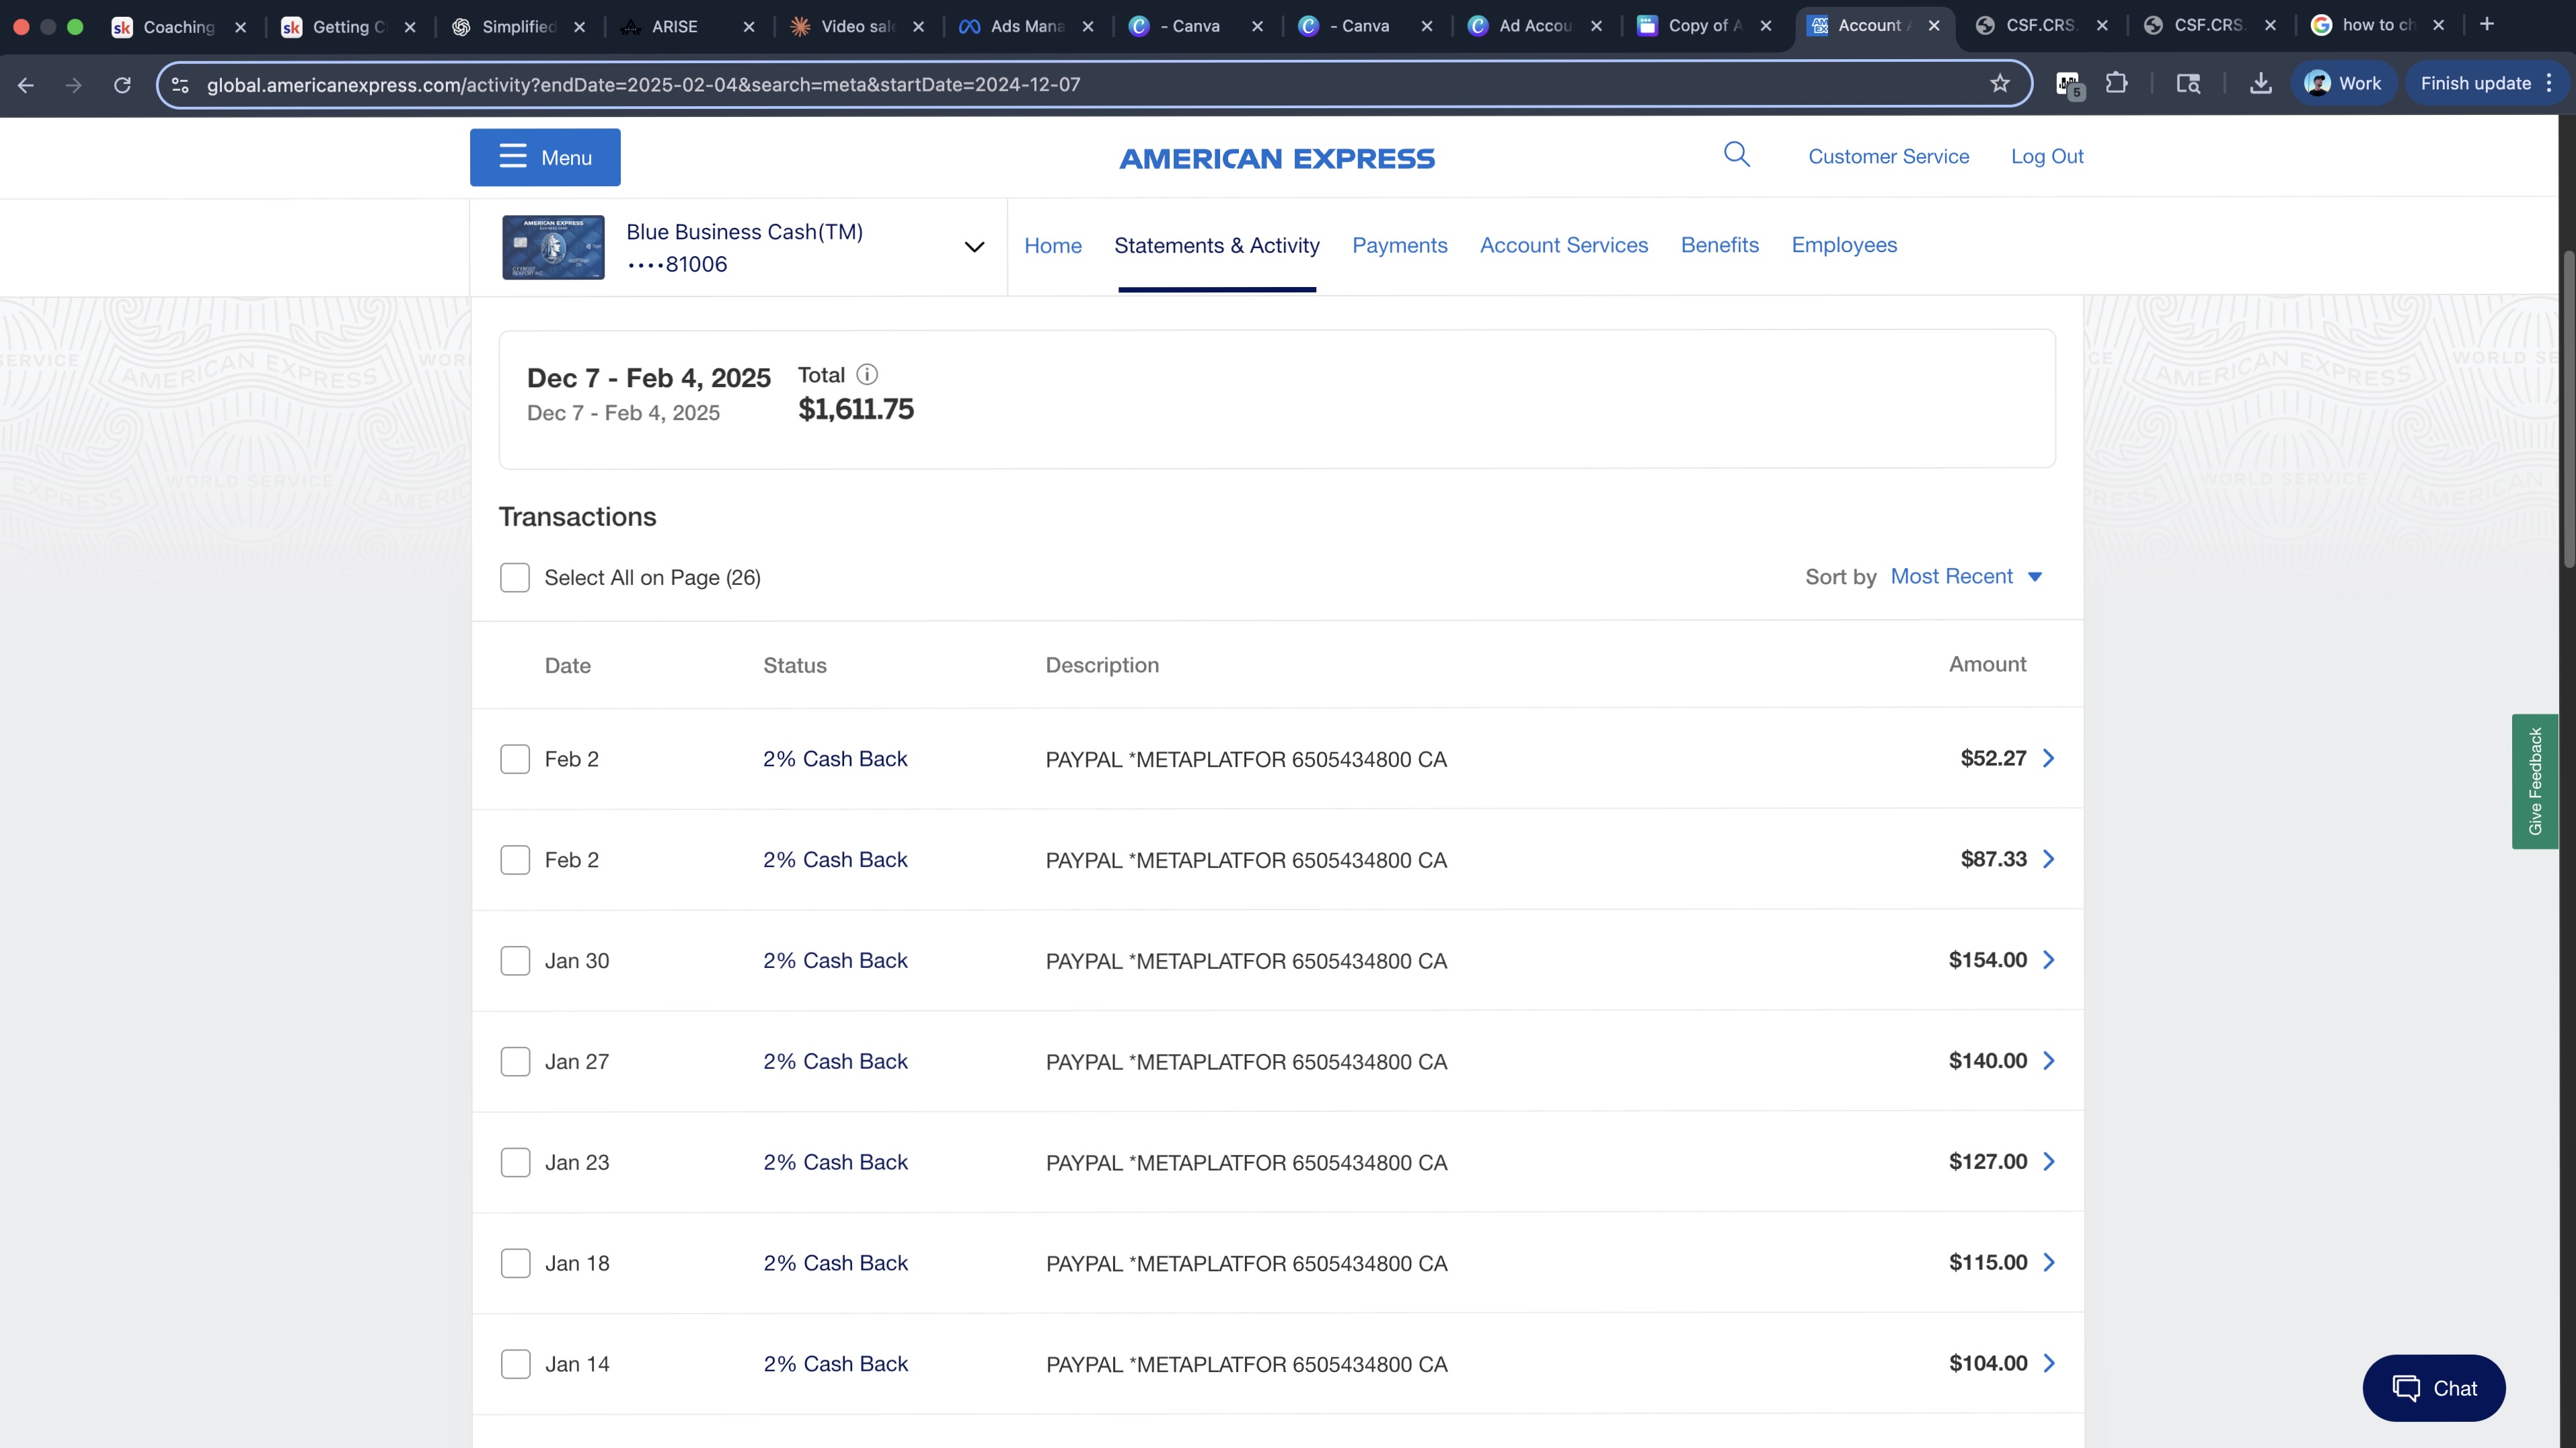Click the Total info circle icon
Image resolution: width=2576 pixels, height=1448 pixels.
tap(867, 374)
